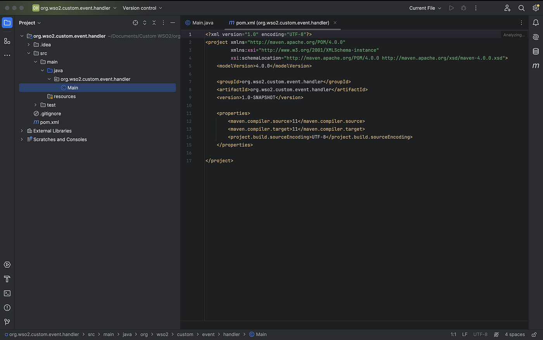Open Project panel options menu
This screenshot has height=340, width=543.
(x=163, y=23)
